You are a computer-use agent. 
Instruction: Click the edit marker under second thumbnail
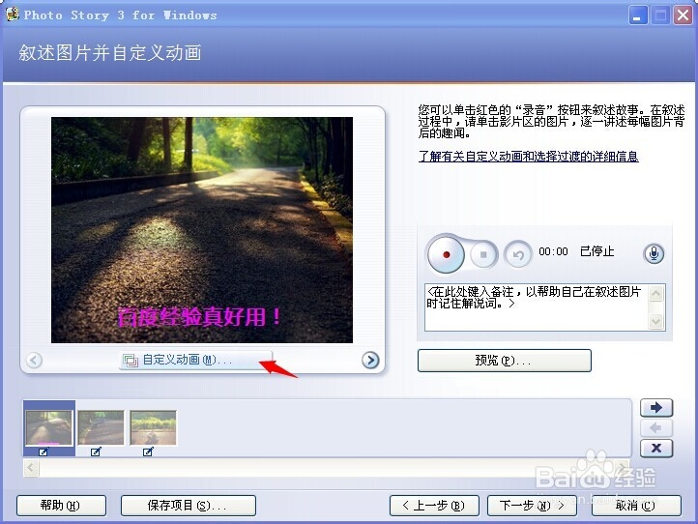(96, 451)
